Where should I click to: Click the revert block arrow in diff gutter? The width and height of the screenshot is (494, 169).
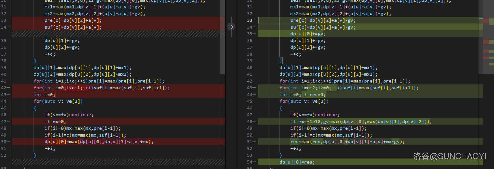[231, 27]
